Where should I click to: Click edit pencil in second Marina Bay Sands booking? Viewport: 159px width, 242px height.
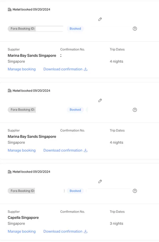(x=100, y=100)
